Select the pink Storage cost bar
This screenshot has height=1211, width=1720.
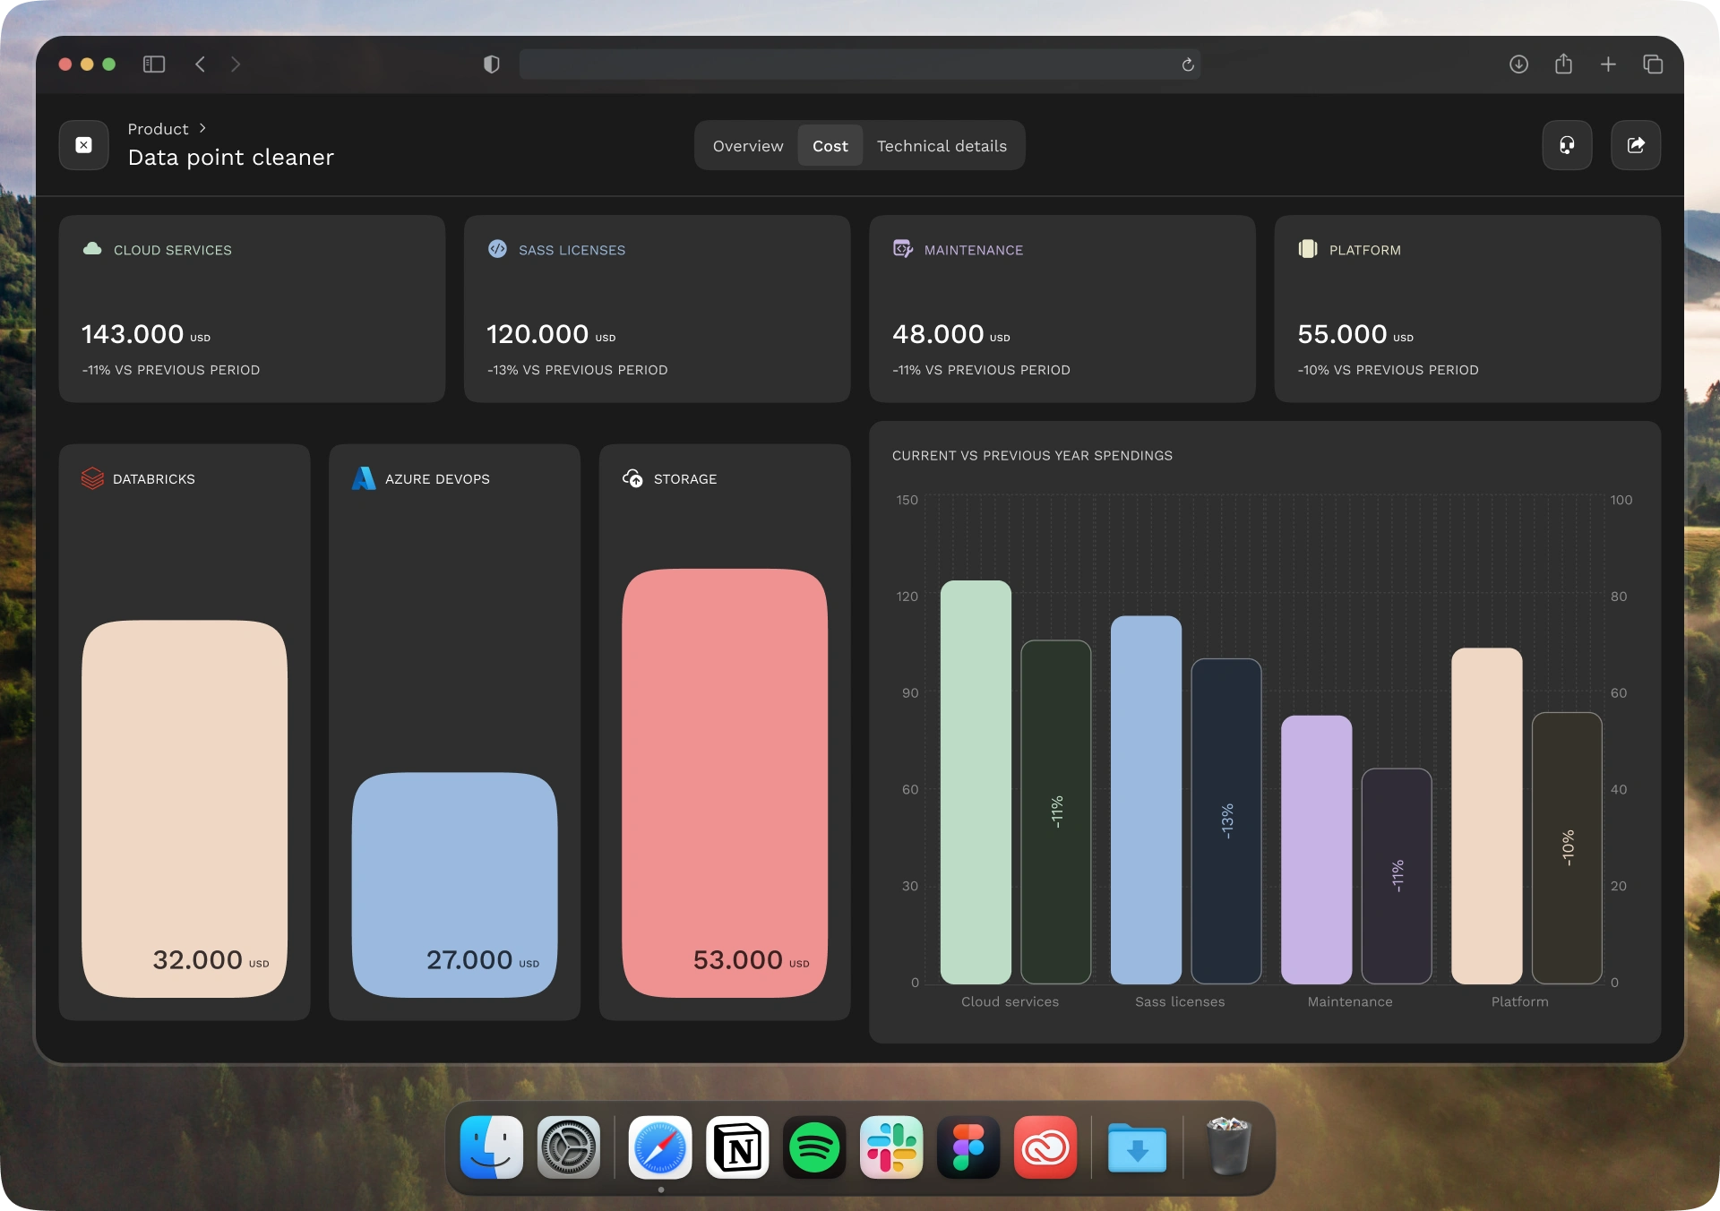click(x=724, y=782)
